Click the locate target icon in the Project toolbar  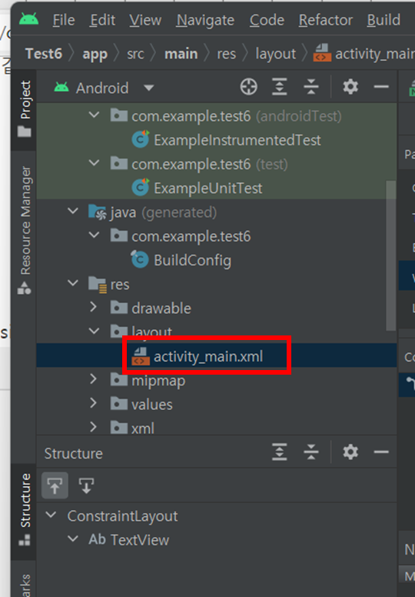(249, 87)
